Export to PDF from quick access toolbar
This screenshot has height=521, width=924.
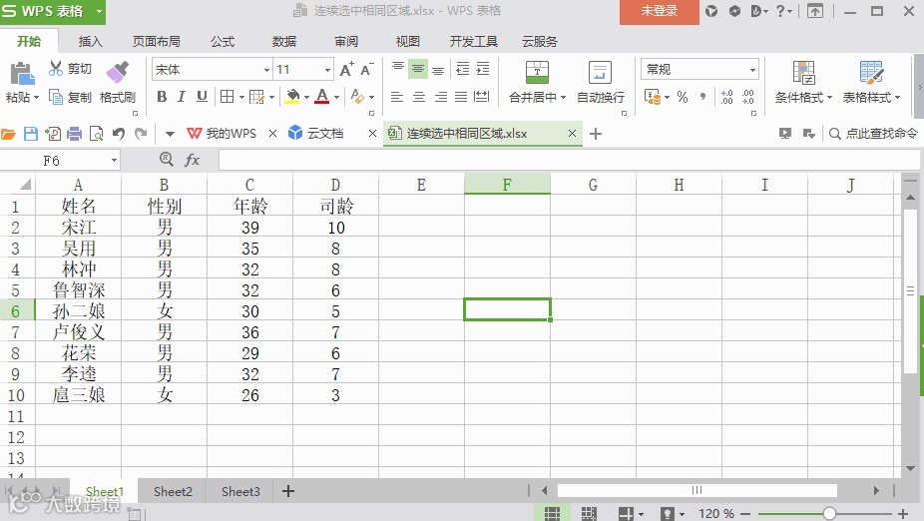tap(53, 134)
